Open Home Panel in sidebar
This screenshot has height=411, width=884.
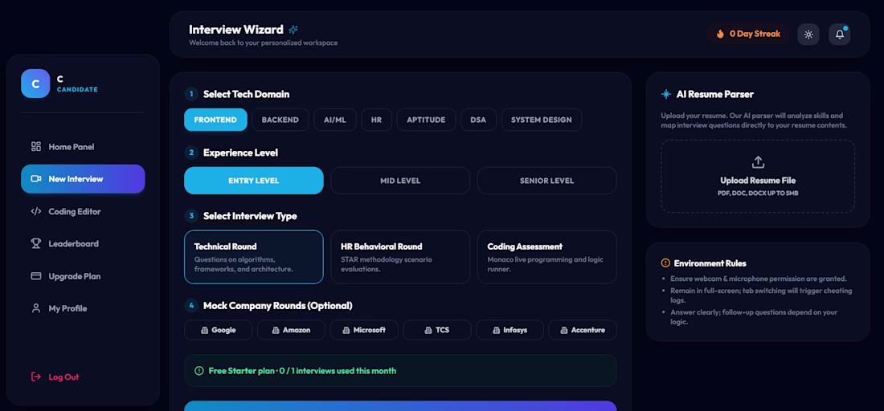pyautogui.click(x=83, y=147)
